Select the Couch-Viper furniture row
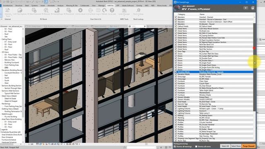This screenshot has width=265, height=149. 214,84
